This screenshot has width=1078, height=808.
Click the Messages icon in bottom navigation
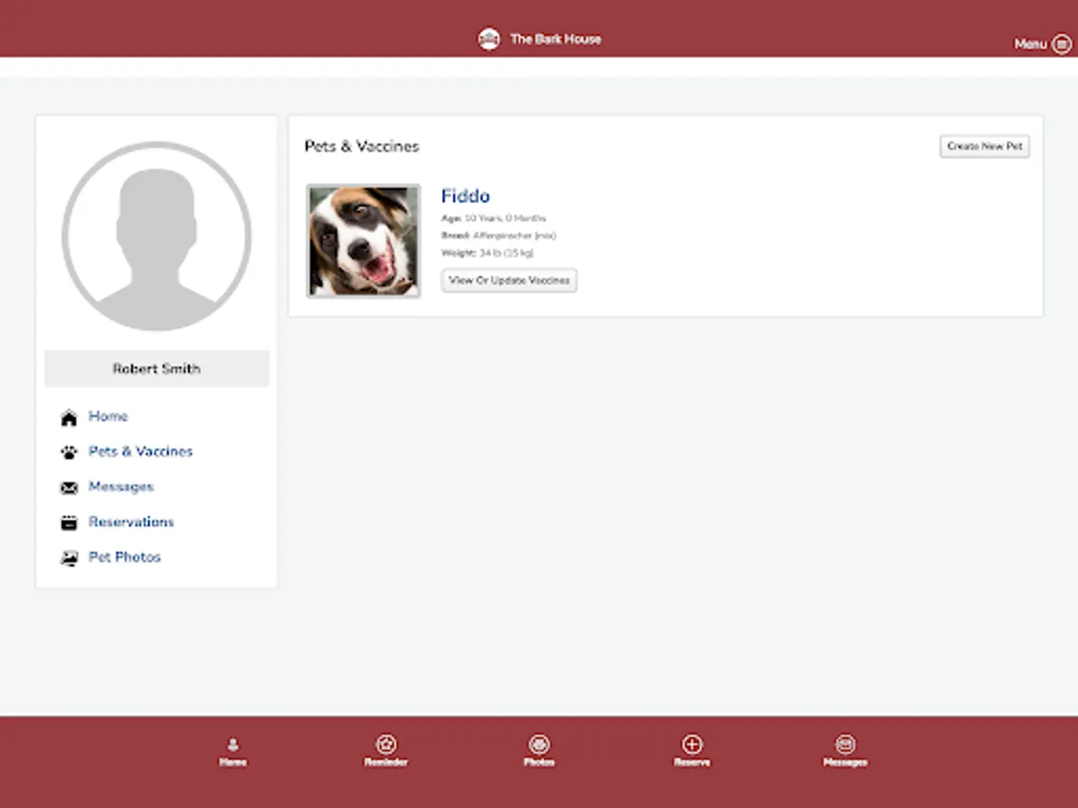(x=844, y=744)
